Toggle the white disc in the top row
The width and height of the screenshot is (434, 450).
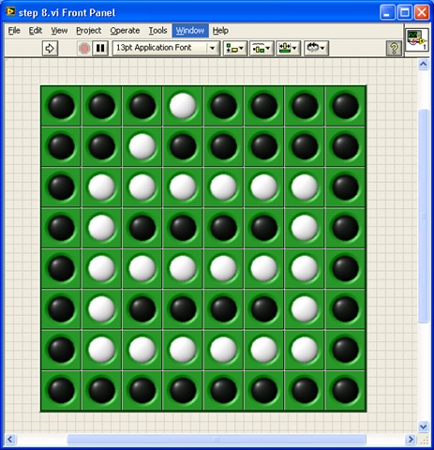click(x=183, y=106)
